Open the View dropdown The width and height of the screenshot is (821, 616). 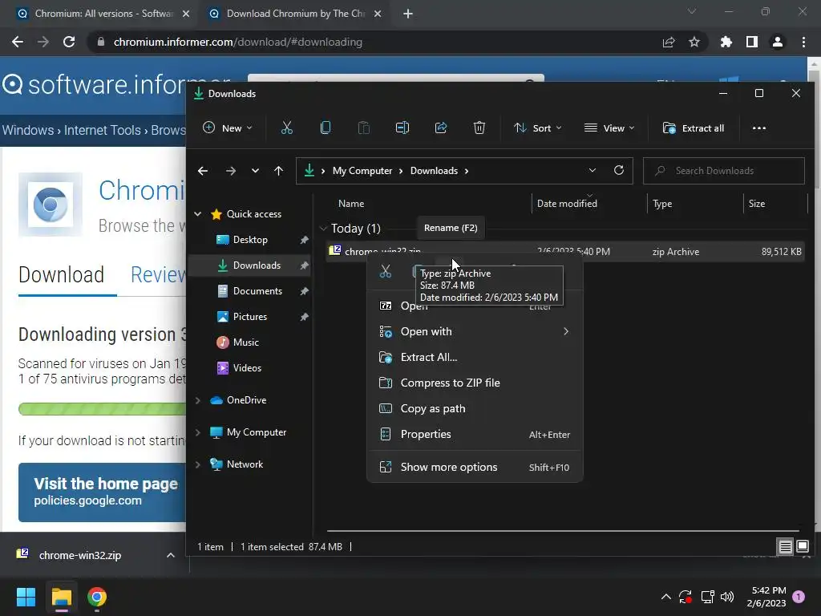(609, 128)
